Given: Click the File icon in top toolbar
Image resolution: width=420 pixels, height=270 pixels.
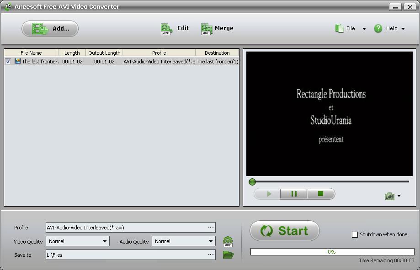Looking at the screenshot, I should pos(339,28).
